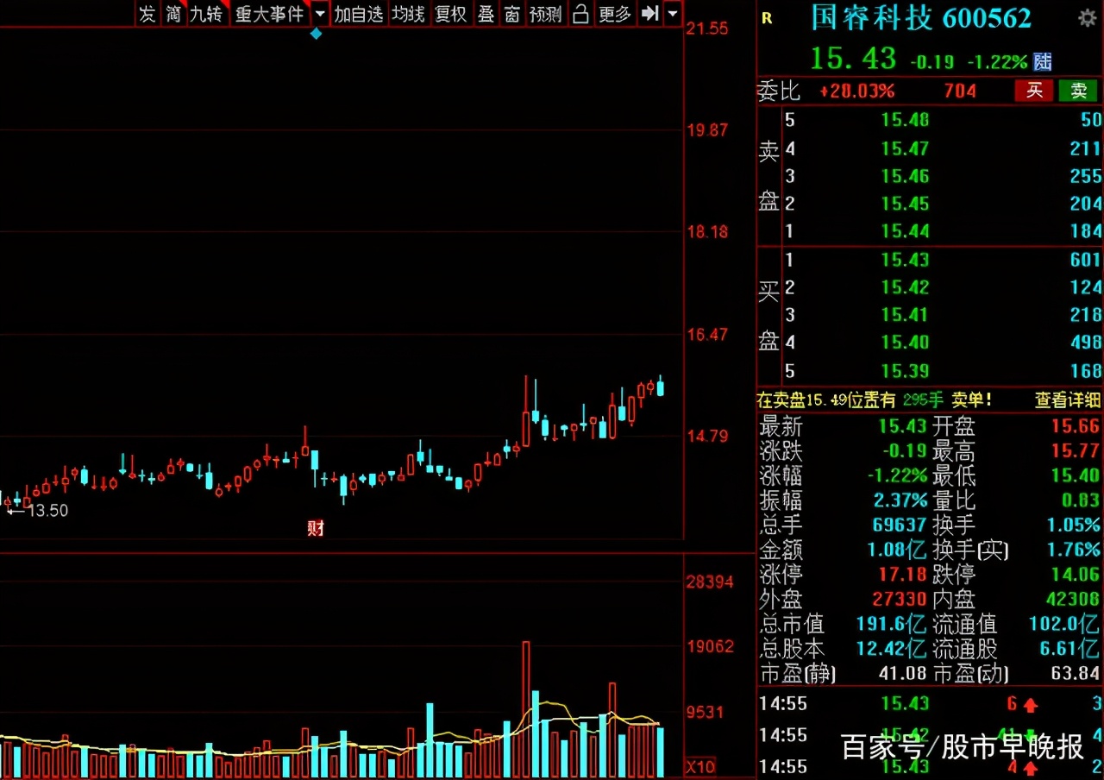Select buy level 2 price 15.42
Viewport: 1104px width, 780px height.
[x=905, y=287]
